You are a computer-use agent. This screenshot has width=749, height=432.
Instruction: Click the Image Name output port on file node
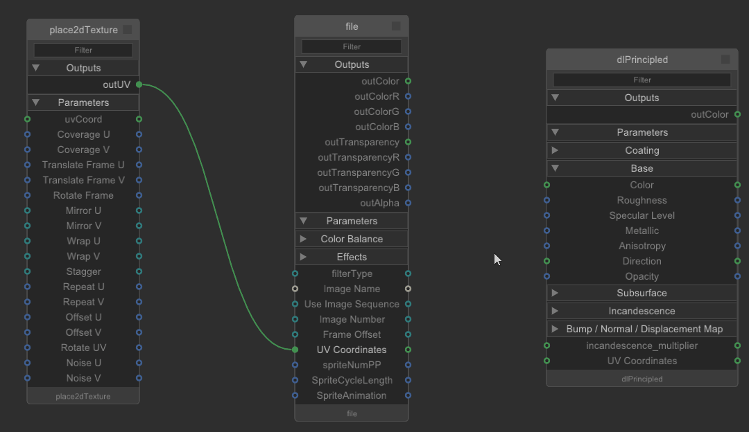pos(407,289)
